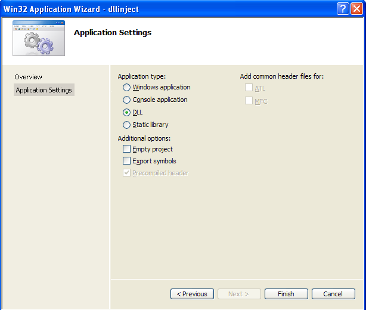Click the title bar Help question mark button
The width and height of the screenshot is (366, 310).
tap(343, 8)
